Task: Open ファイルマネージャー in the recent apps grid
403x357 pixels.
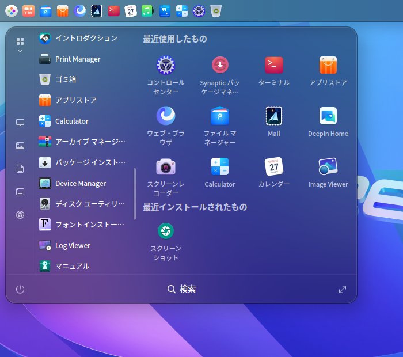Action: 219,116
